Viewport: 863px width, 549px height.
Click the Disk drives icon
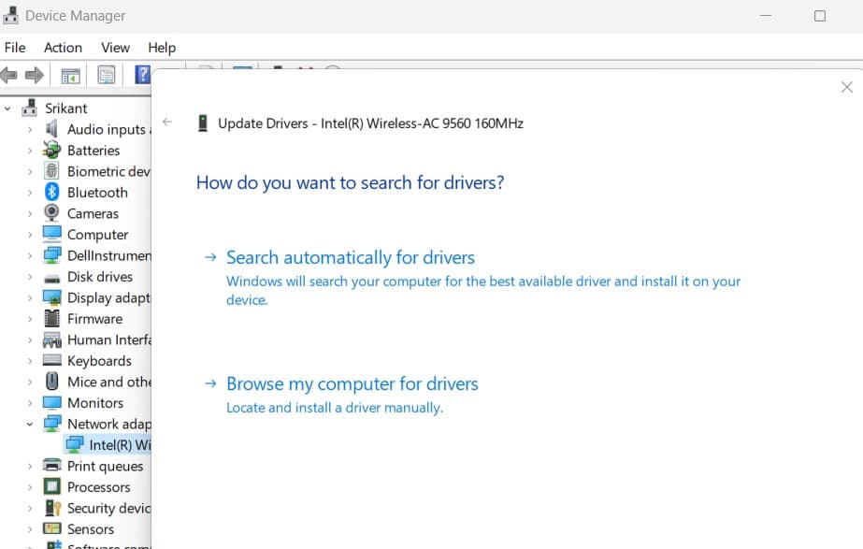(x=51, y=278)
